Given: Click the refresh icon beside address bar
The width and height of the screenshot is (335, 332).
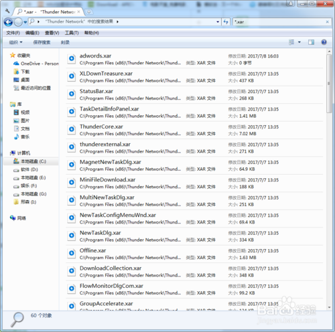Looking at the screenshot, I should [226, 22].
